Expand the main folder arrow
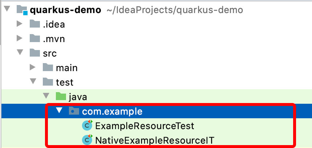The image size is (312, 148). [32, 67]
